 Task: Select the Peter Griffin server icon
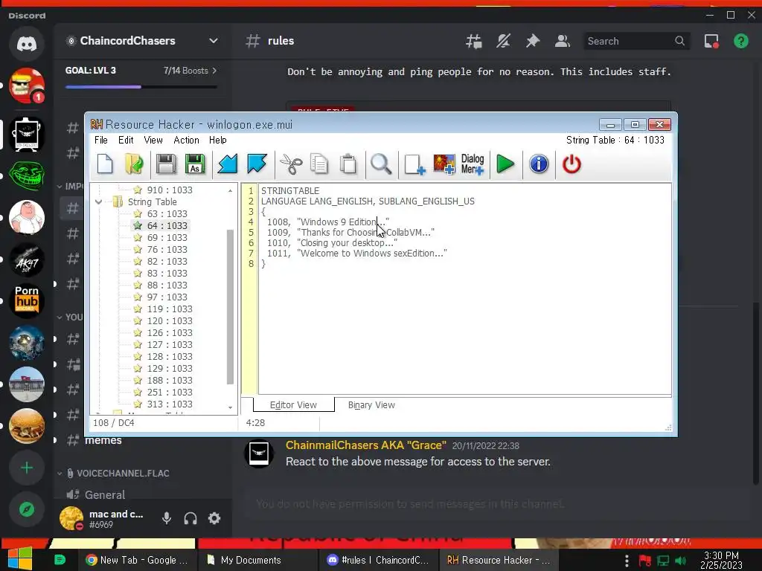[x=27, y=217]
